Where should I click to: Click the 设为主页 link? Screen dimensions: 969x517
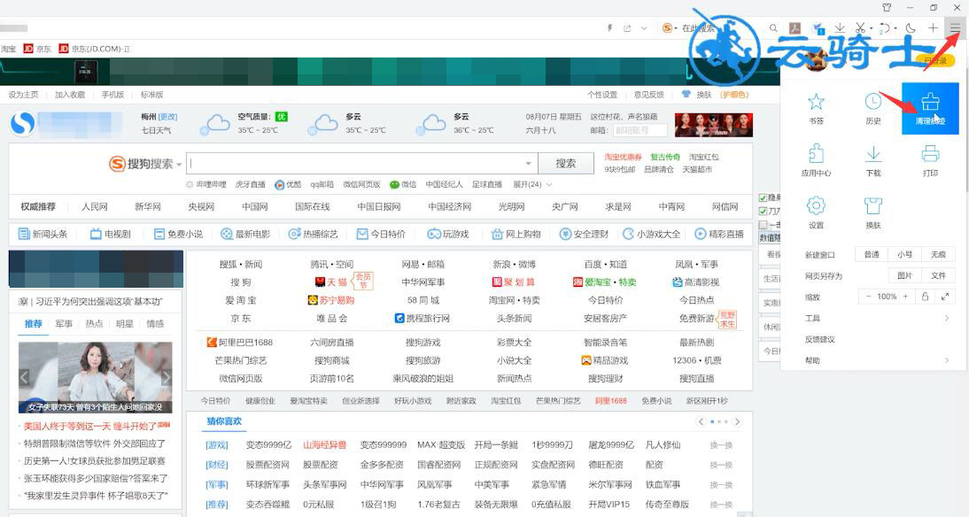[24, 95]
